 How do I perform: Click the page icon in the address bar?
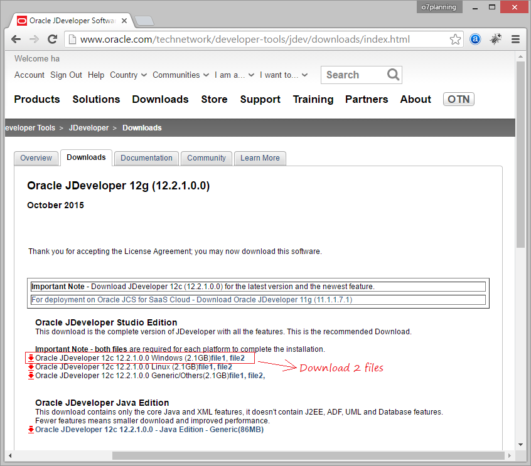72,40
